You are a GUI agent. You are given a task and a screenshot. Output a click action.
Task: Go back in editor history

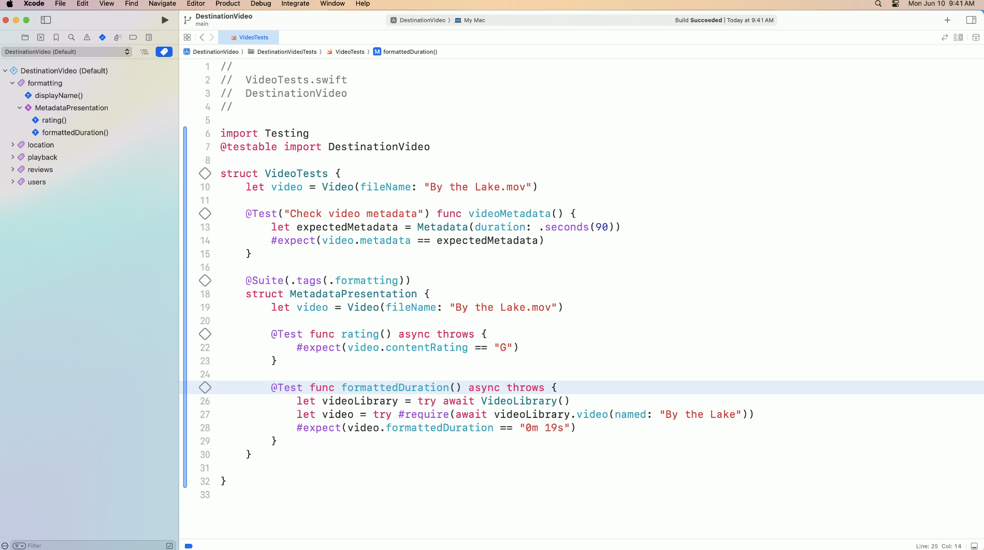tap(202, 37)
